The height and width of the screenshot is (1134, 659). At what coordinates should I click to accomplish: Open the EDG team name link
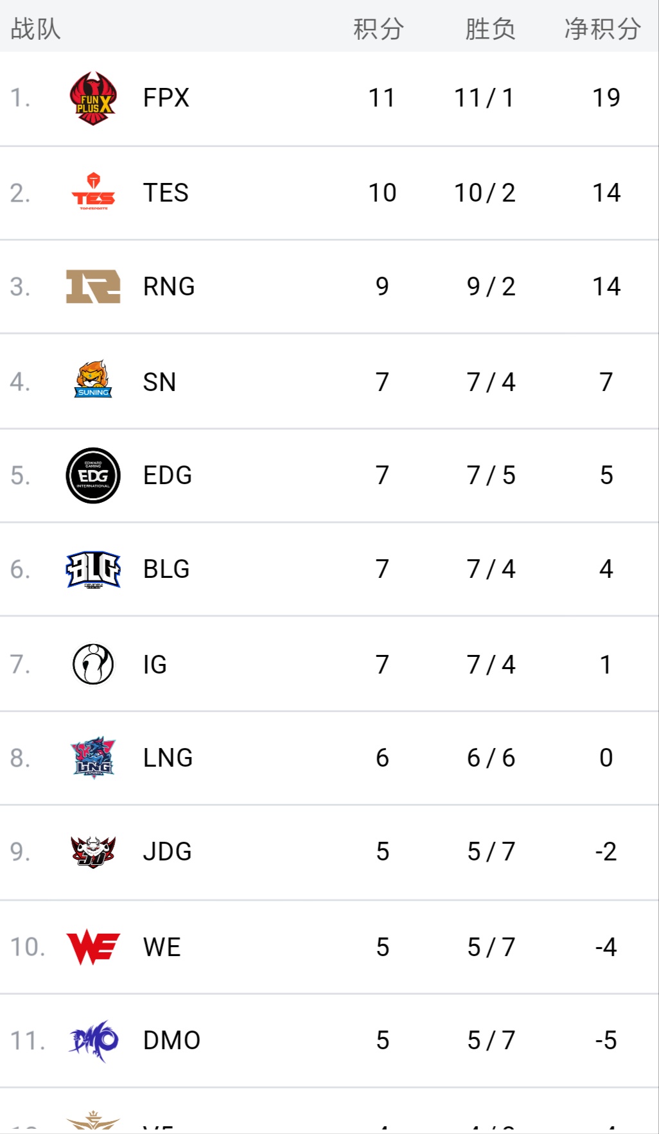coord(168,475)
